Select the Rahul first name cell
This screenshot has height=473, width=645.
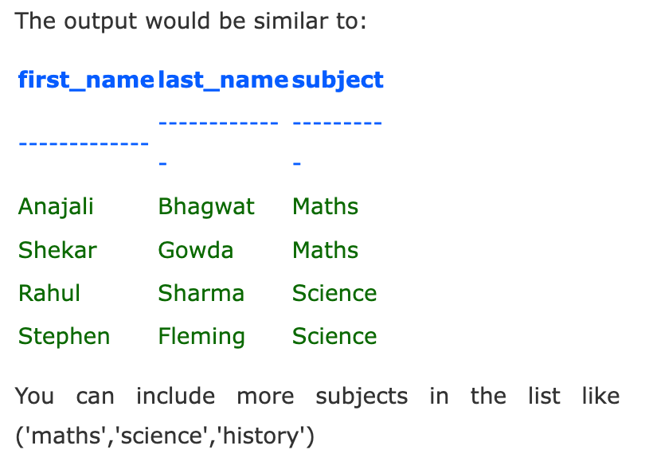[x=49, y=294]
